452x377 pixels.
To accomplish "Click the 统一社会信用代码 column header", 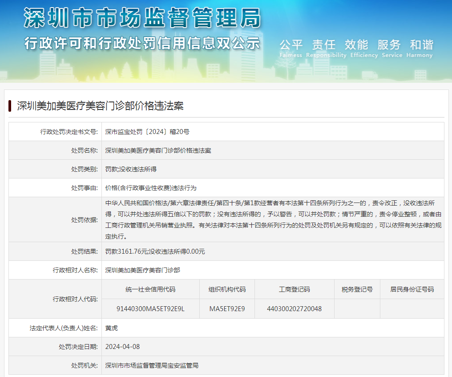I will click(150, 289).
